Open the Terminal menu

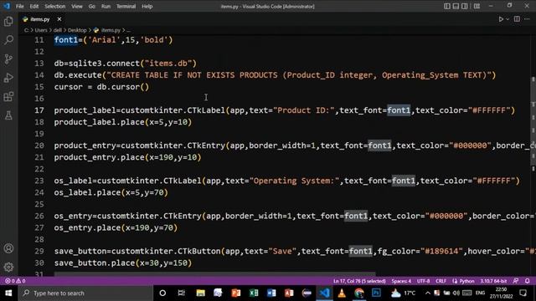click(126, 6)
